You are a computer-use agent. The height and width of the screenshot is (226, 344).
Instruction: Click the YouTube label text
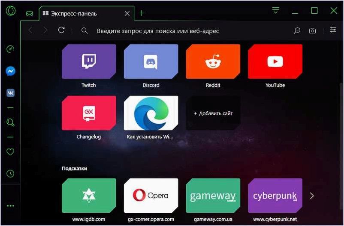click(x=275, y=85)
